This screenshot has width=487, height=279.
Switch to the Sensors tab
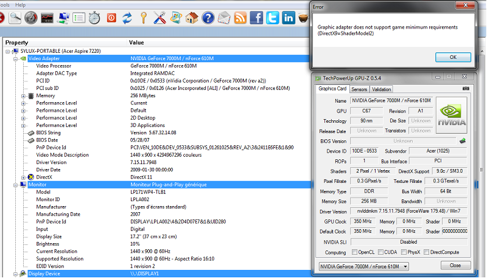coord(359,89)
